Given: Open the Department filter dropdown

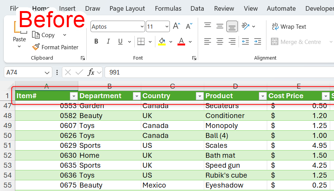Looking at the screenshot, I should (137, 96).
